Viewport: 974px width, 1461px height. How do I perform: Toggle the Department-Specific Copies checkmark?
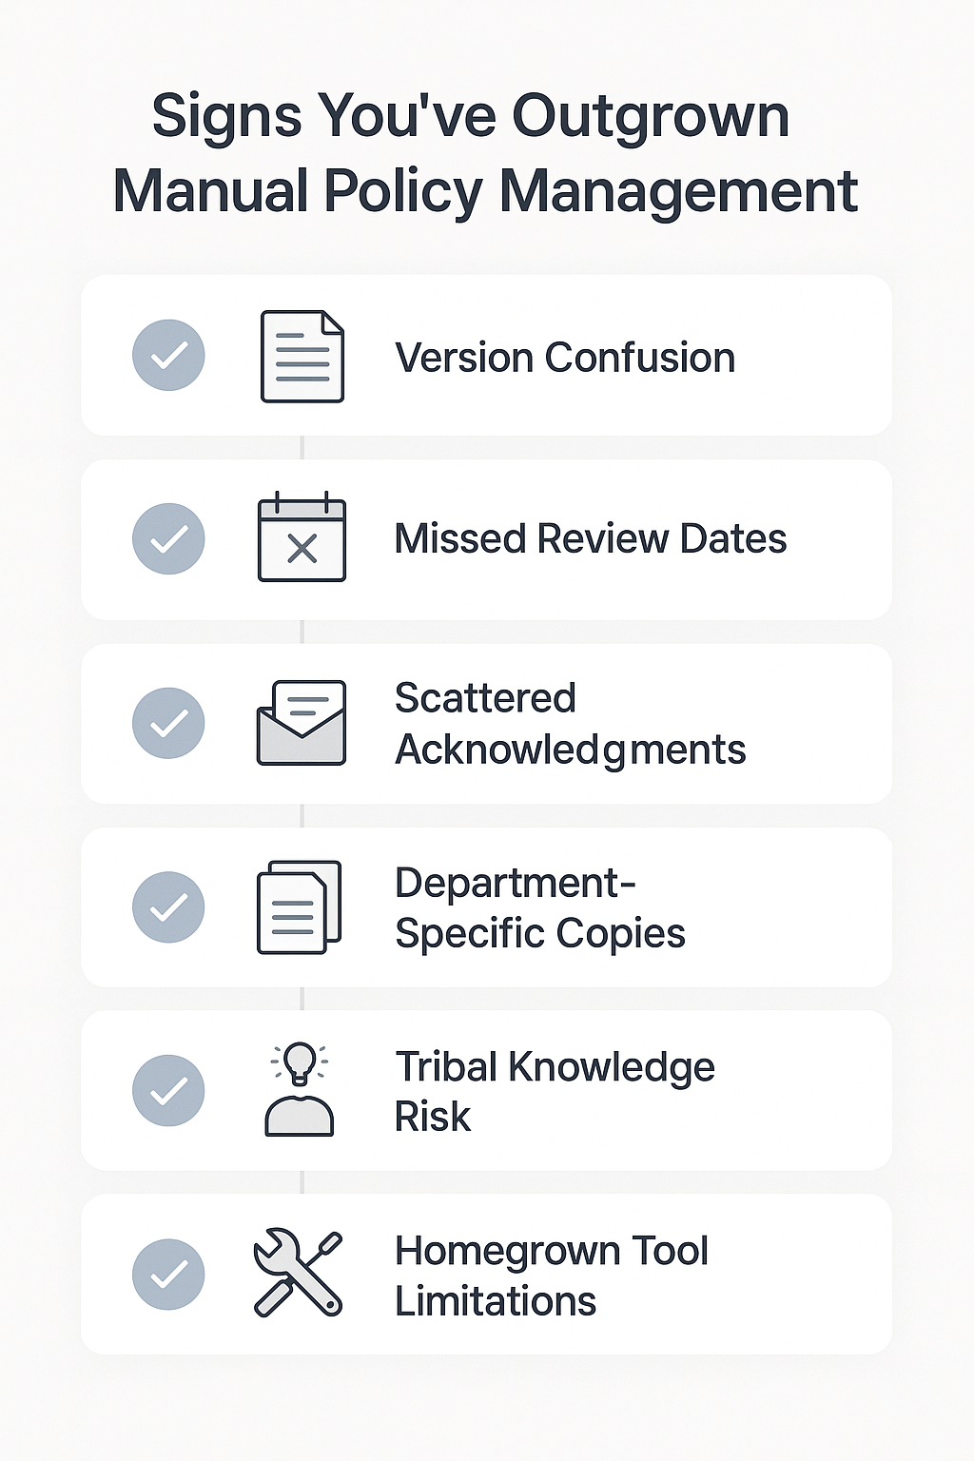pyautogui.click(x=168, y=907)
